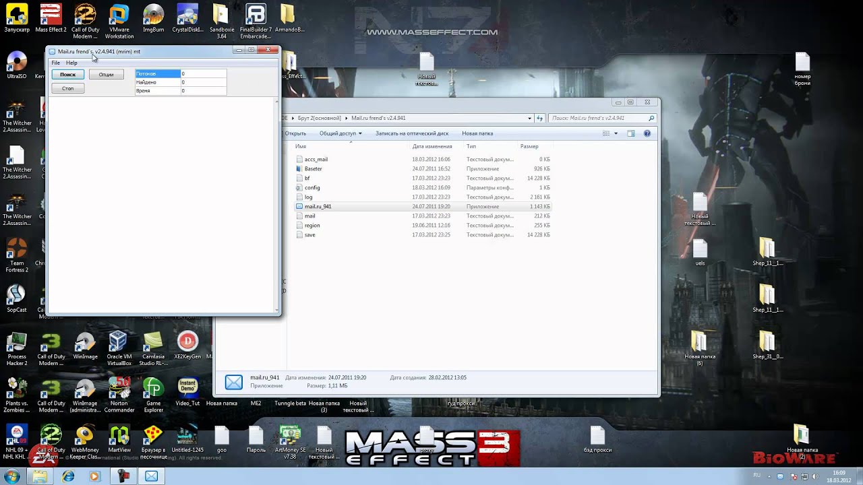Screen dimensions: 863x485
Task: Open the Пароль text file on desktop
Action: click(256, 439)
